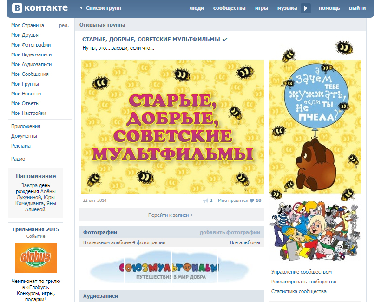Click the Перейти к записи button
The height and width of the screenshot is (302, 381).
click(x=171, y=215)
